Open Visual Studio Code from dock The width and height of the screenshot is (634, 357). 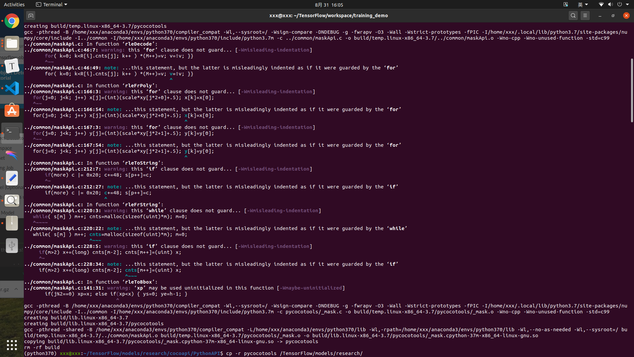pyautogui.click(x=12, y=88)
